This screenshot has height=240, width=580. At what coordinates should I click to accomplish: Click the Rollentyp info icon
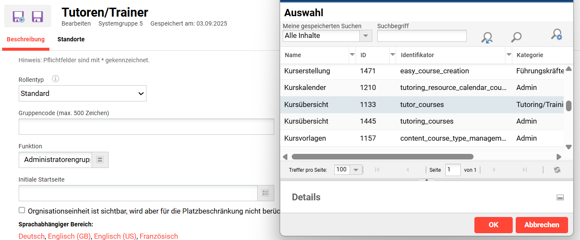pos(55,79)
